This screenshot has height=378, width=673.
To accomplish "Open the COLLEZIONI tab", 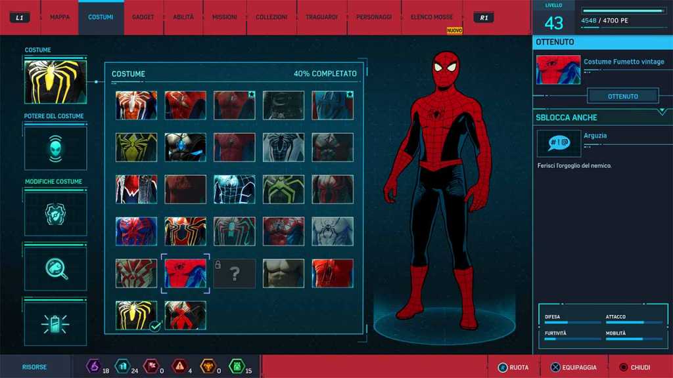I will tap(271, 17).
